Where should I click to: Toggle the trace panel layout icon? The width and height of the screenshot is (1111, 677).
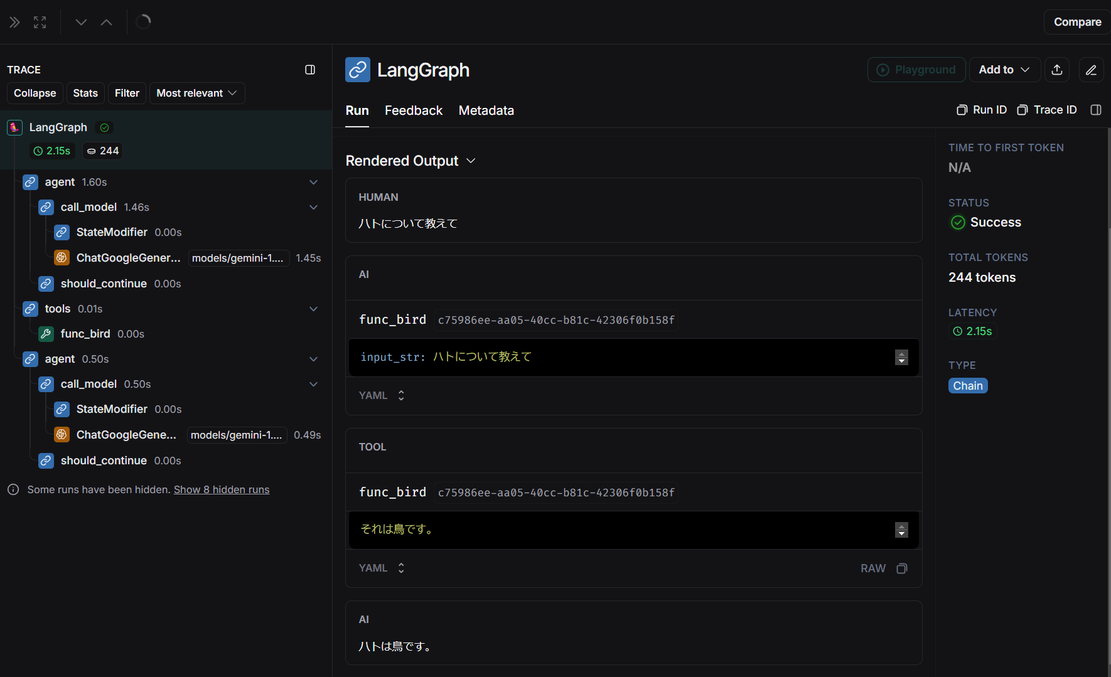(310, 70)
